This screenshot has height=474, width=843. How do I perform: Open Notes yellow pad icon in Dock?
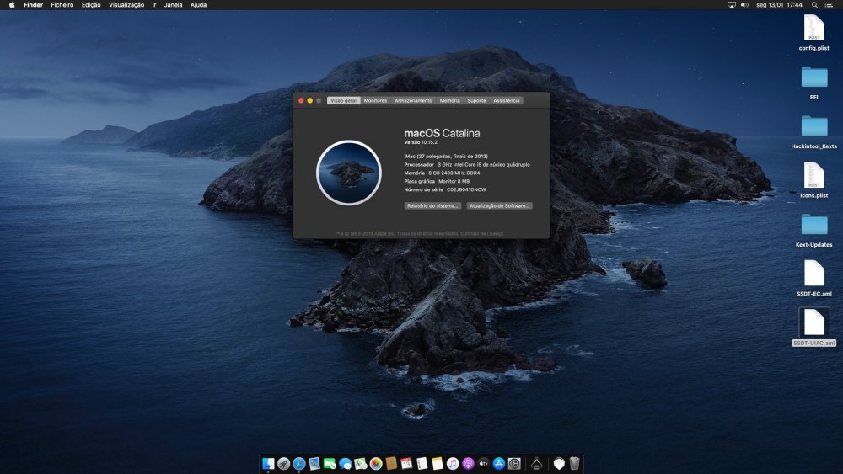coord(437,463)
